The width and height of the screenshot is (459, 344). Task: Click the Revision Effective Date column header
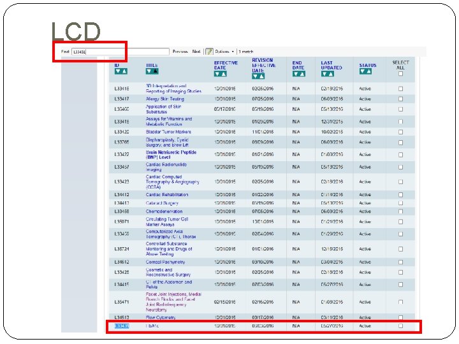click(x=264, y=65)
